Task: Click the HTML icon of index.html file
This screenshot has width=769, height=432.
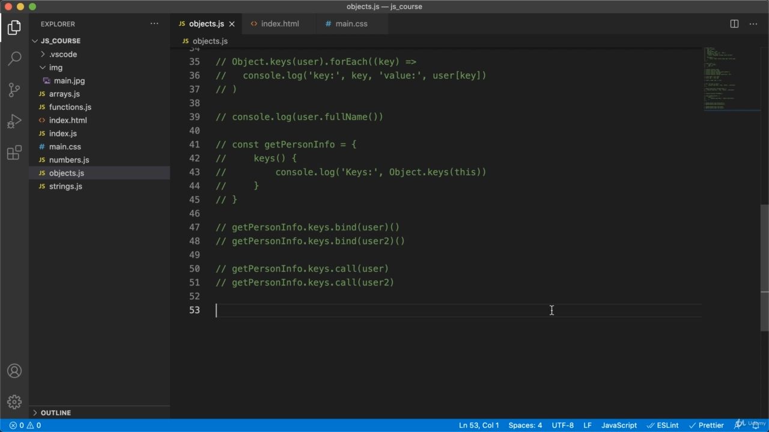Action: [42, 120]
